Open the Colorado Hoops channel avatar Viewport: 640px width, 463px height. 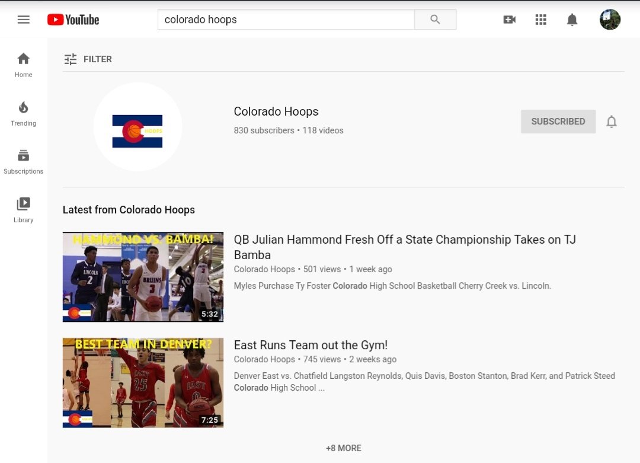click(137, 127)
